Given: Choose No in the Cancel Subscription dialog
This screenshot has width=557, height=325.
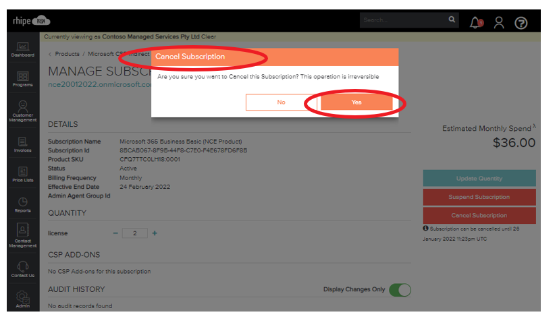Looking at the screenshot, I should (281, 102).
